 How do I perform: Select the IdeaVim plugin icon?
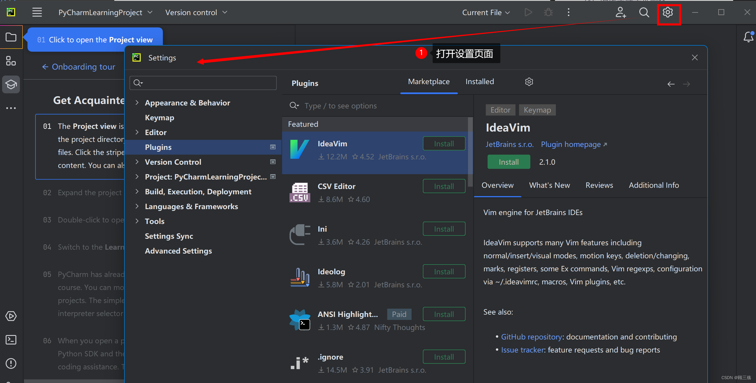point(300,149)
